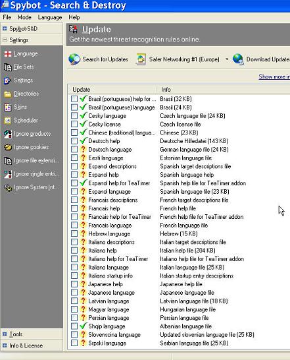The height and width of the screenshot is (360, 290).
Task: Select Chinese (traditional) language row
Action: [x=122, y=133]
